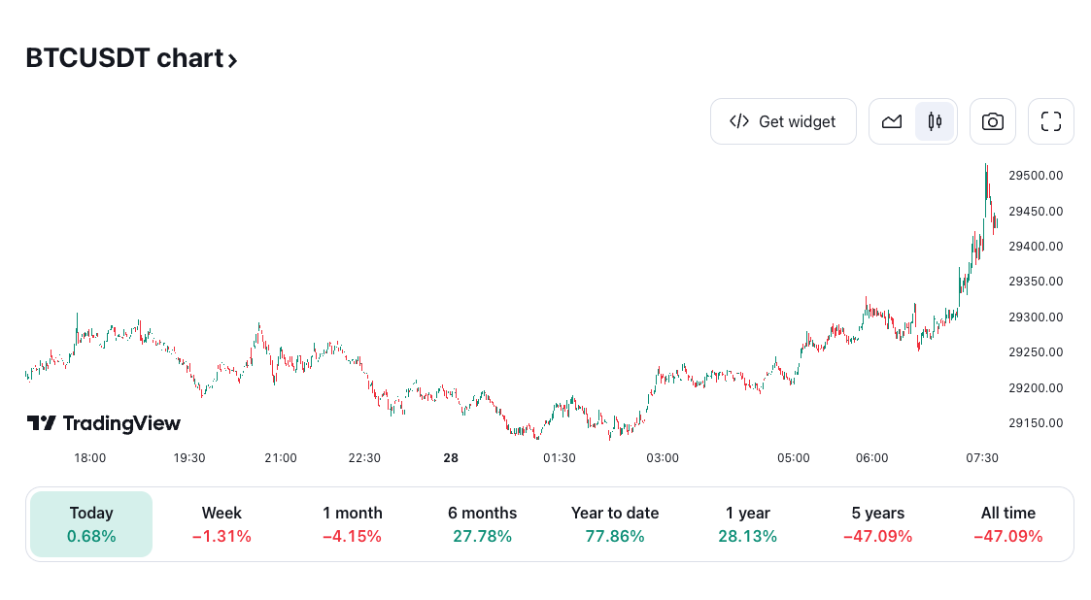The height and width of the screenshot is (600, 1091).
Task: Show the 1 month performance
Action: coord(352,524)
